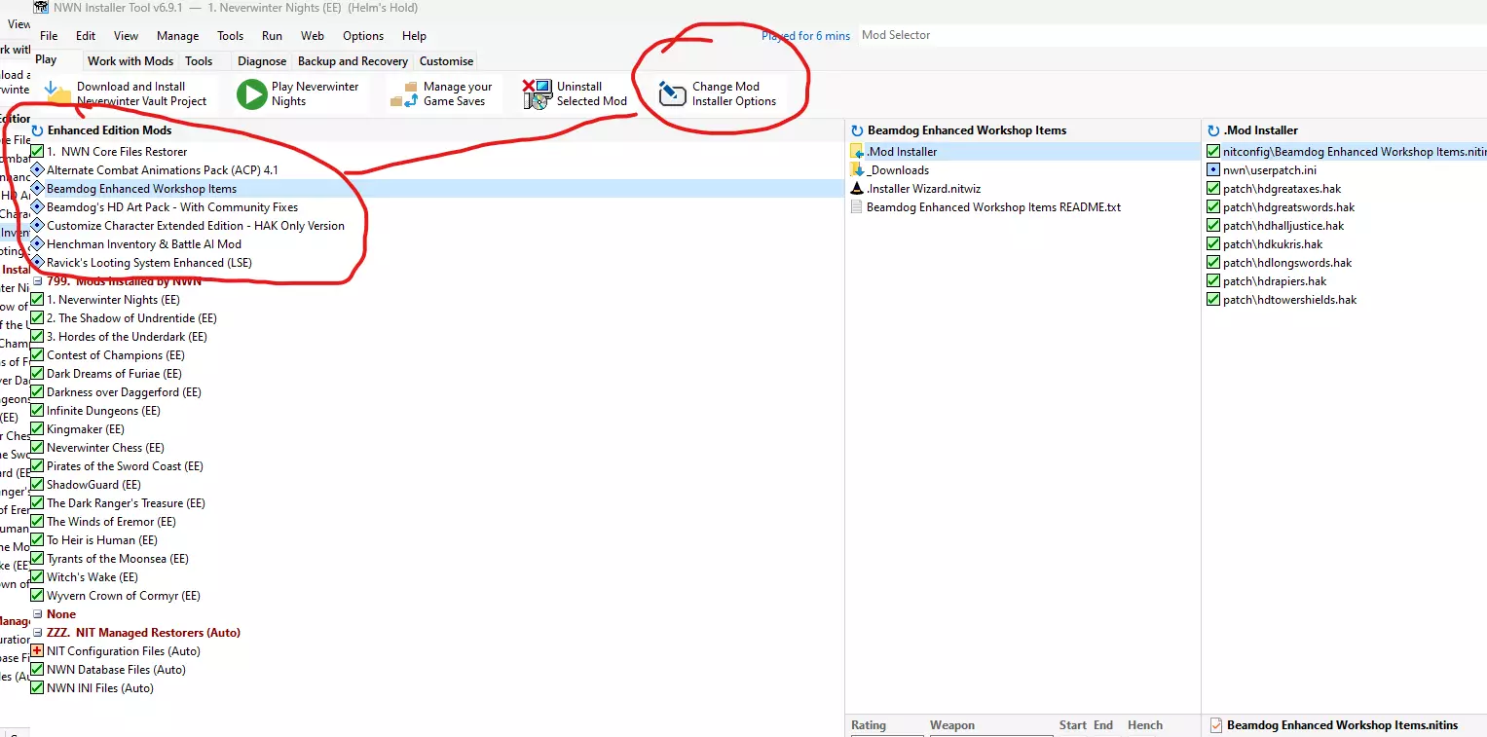The height and width of the screenshot is (737, 1487).
Task: Open the Manage menu
Action: point(177,36)
